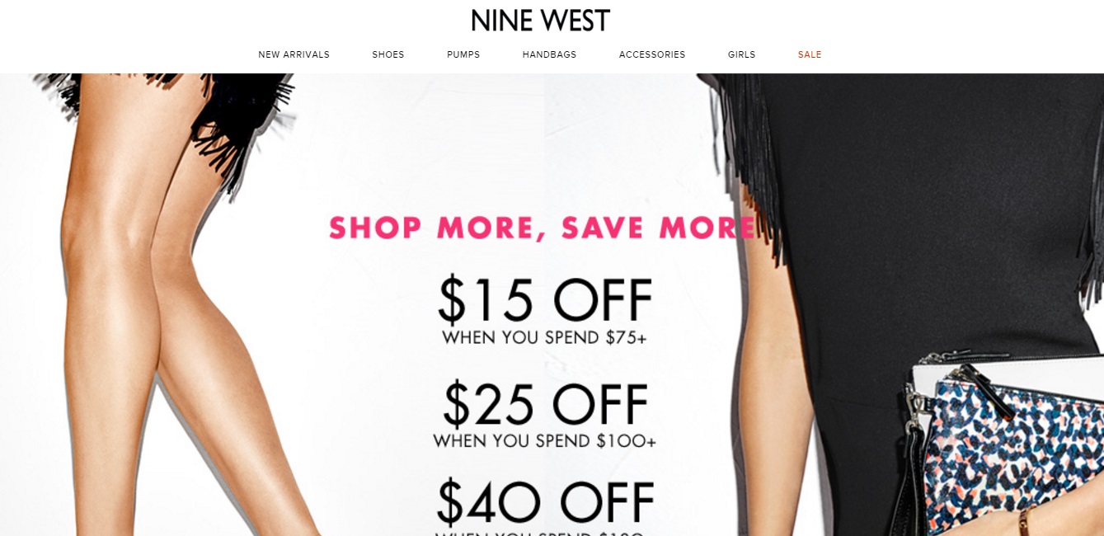Open the New Arrivals menu
Image resolution: width=1104 pixels, height=536 pixels.
pyautogui.click(x=294, y=54)
